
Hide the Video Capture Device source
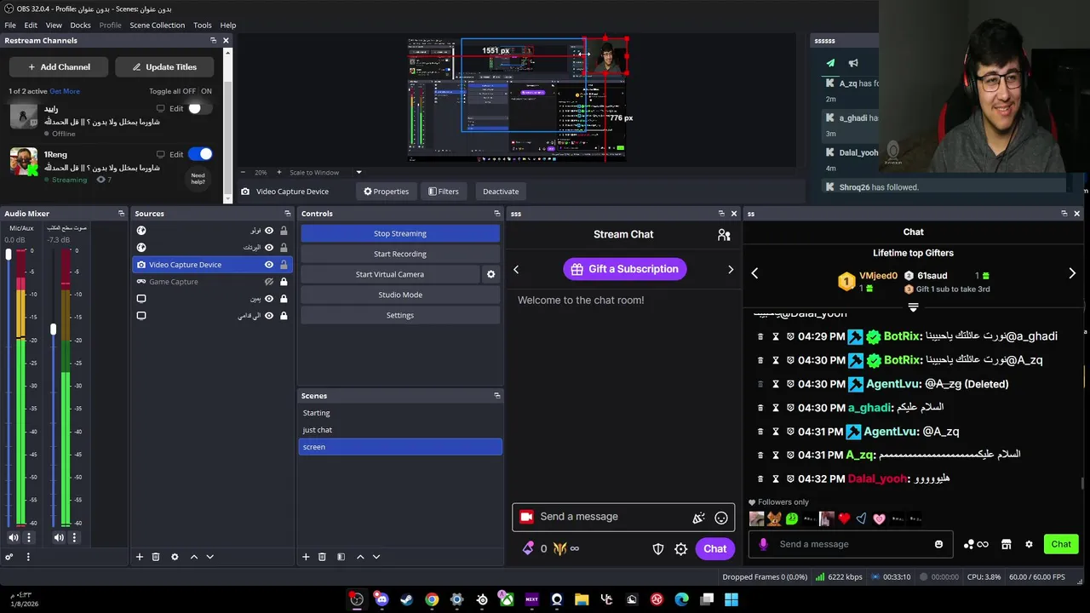(269, 265)
